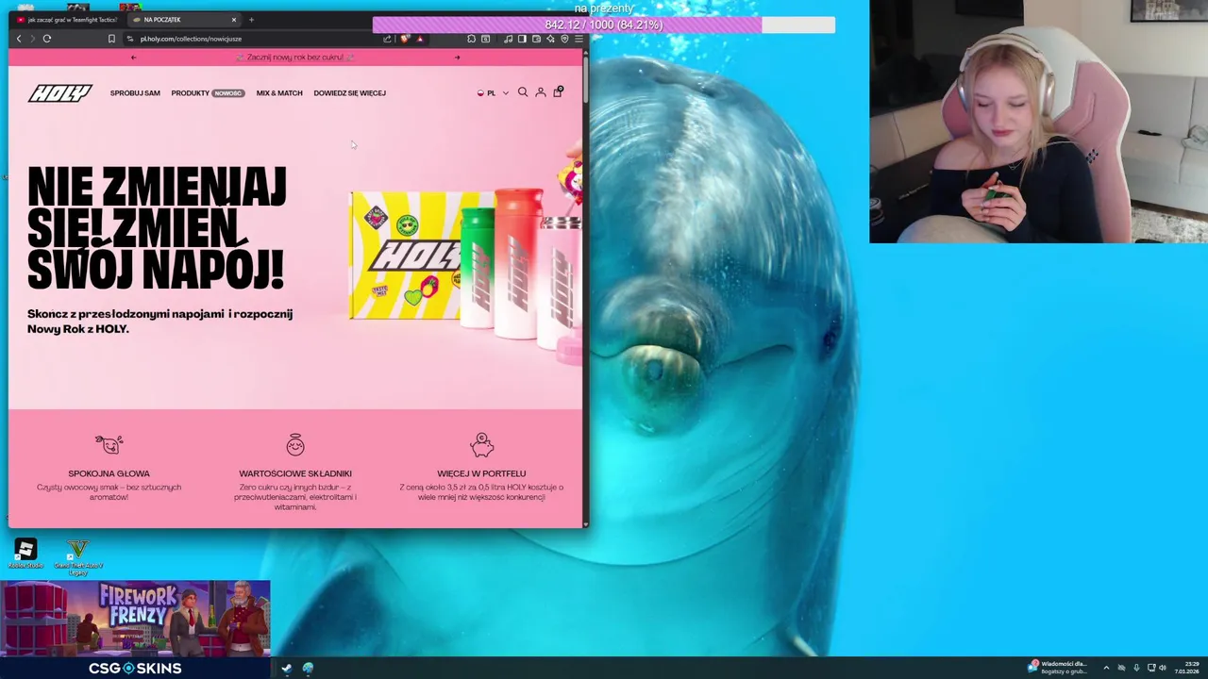Open the Roblox Studio desktop shortcut

25,554
